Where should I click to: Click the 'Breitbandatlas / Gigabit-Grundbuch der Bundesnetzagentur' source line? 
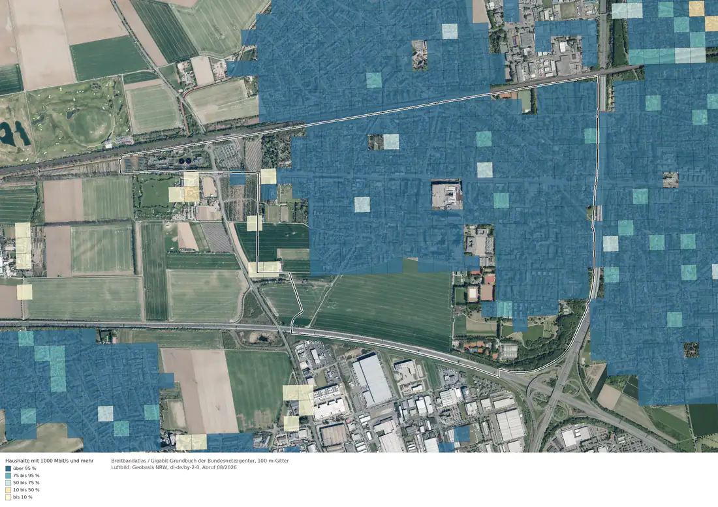[x=200, y=461]
